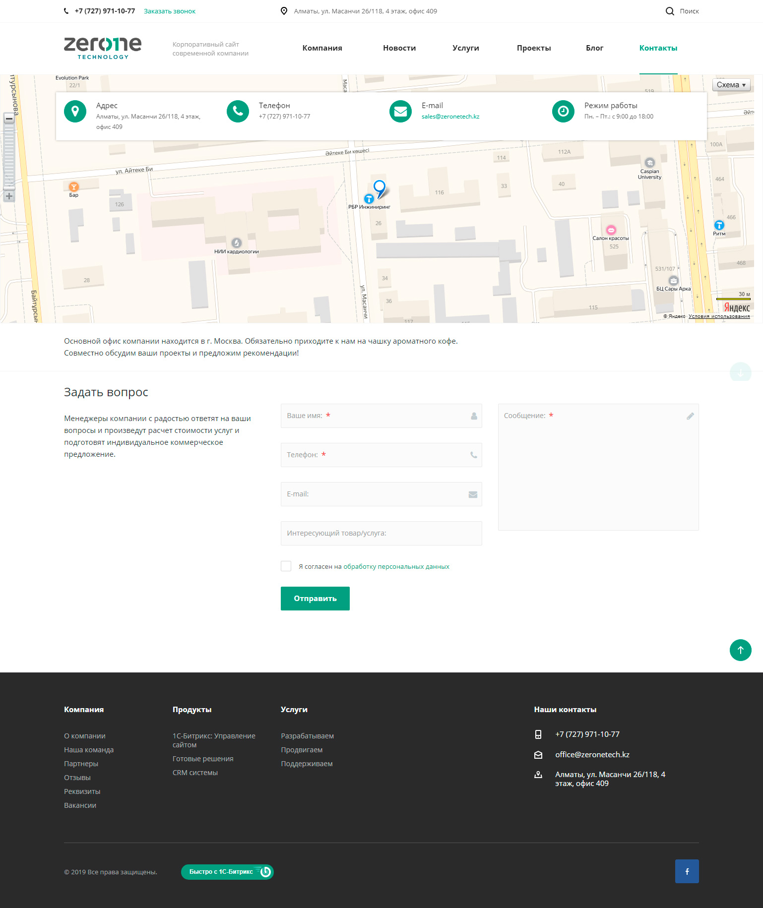
Task: Click the green E-mail envelope icon
Action: (x=401, y=111)
